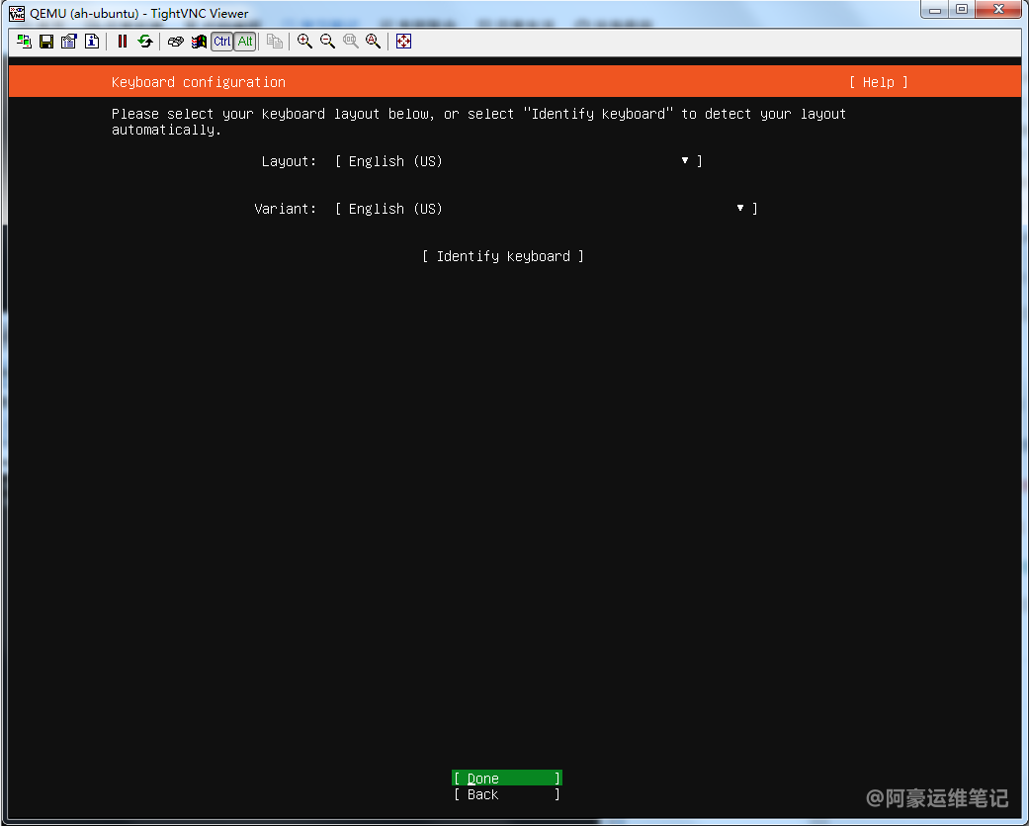Switch to full-screen mode icon
Image resolution: width=1029 pixels, height=826 pixels.
pyautogui.click(x=403, y=42)
